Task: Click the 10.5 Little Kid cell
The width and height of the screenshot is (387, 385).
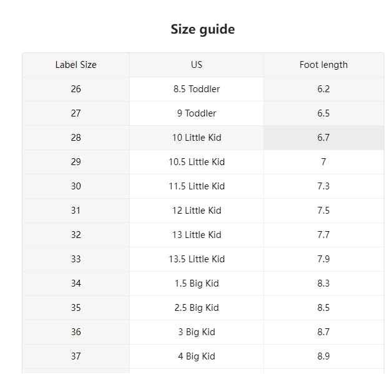Action: [x=197, y=162]
